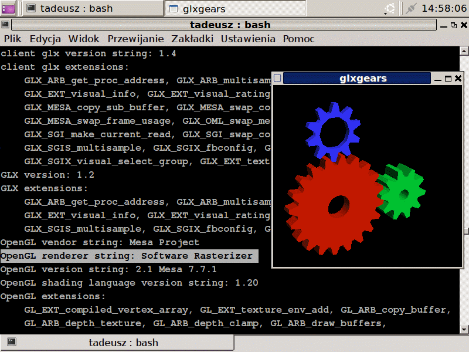Close the glxgears window
The height and width of the screenshot is (352, 469).
(x=457, y=79)
